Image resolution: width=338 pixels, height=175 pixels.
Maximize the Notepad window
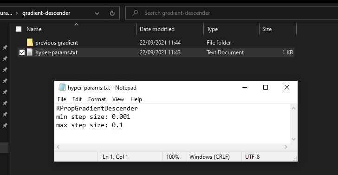pyautogui.click(x=266, y=87)
